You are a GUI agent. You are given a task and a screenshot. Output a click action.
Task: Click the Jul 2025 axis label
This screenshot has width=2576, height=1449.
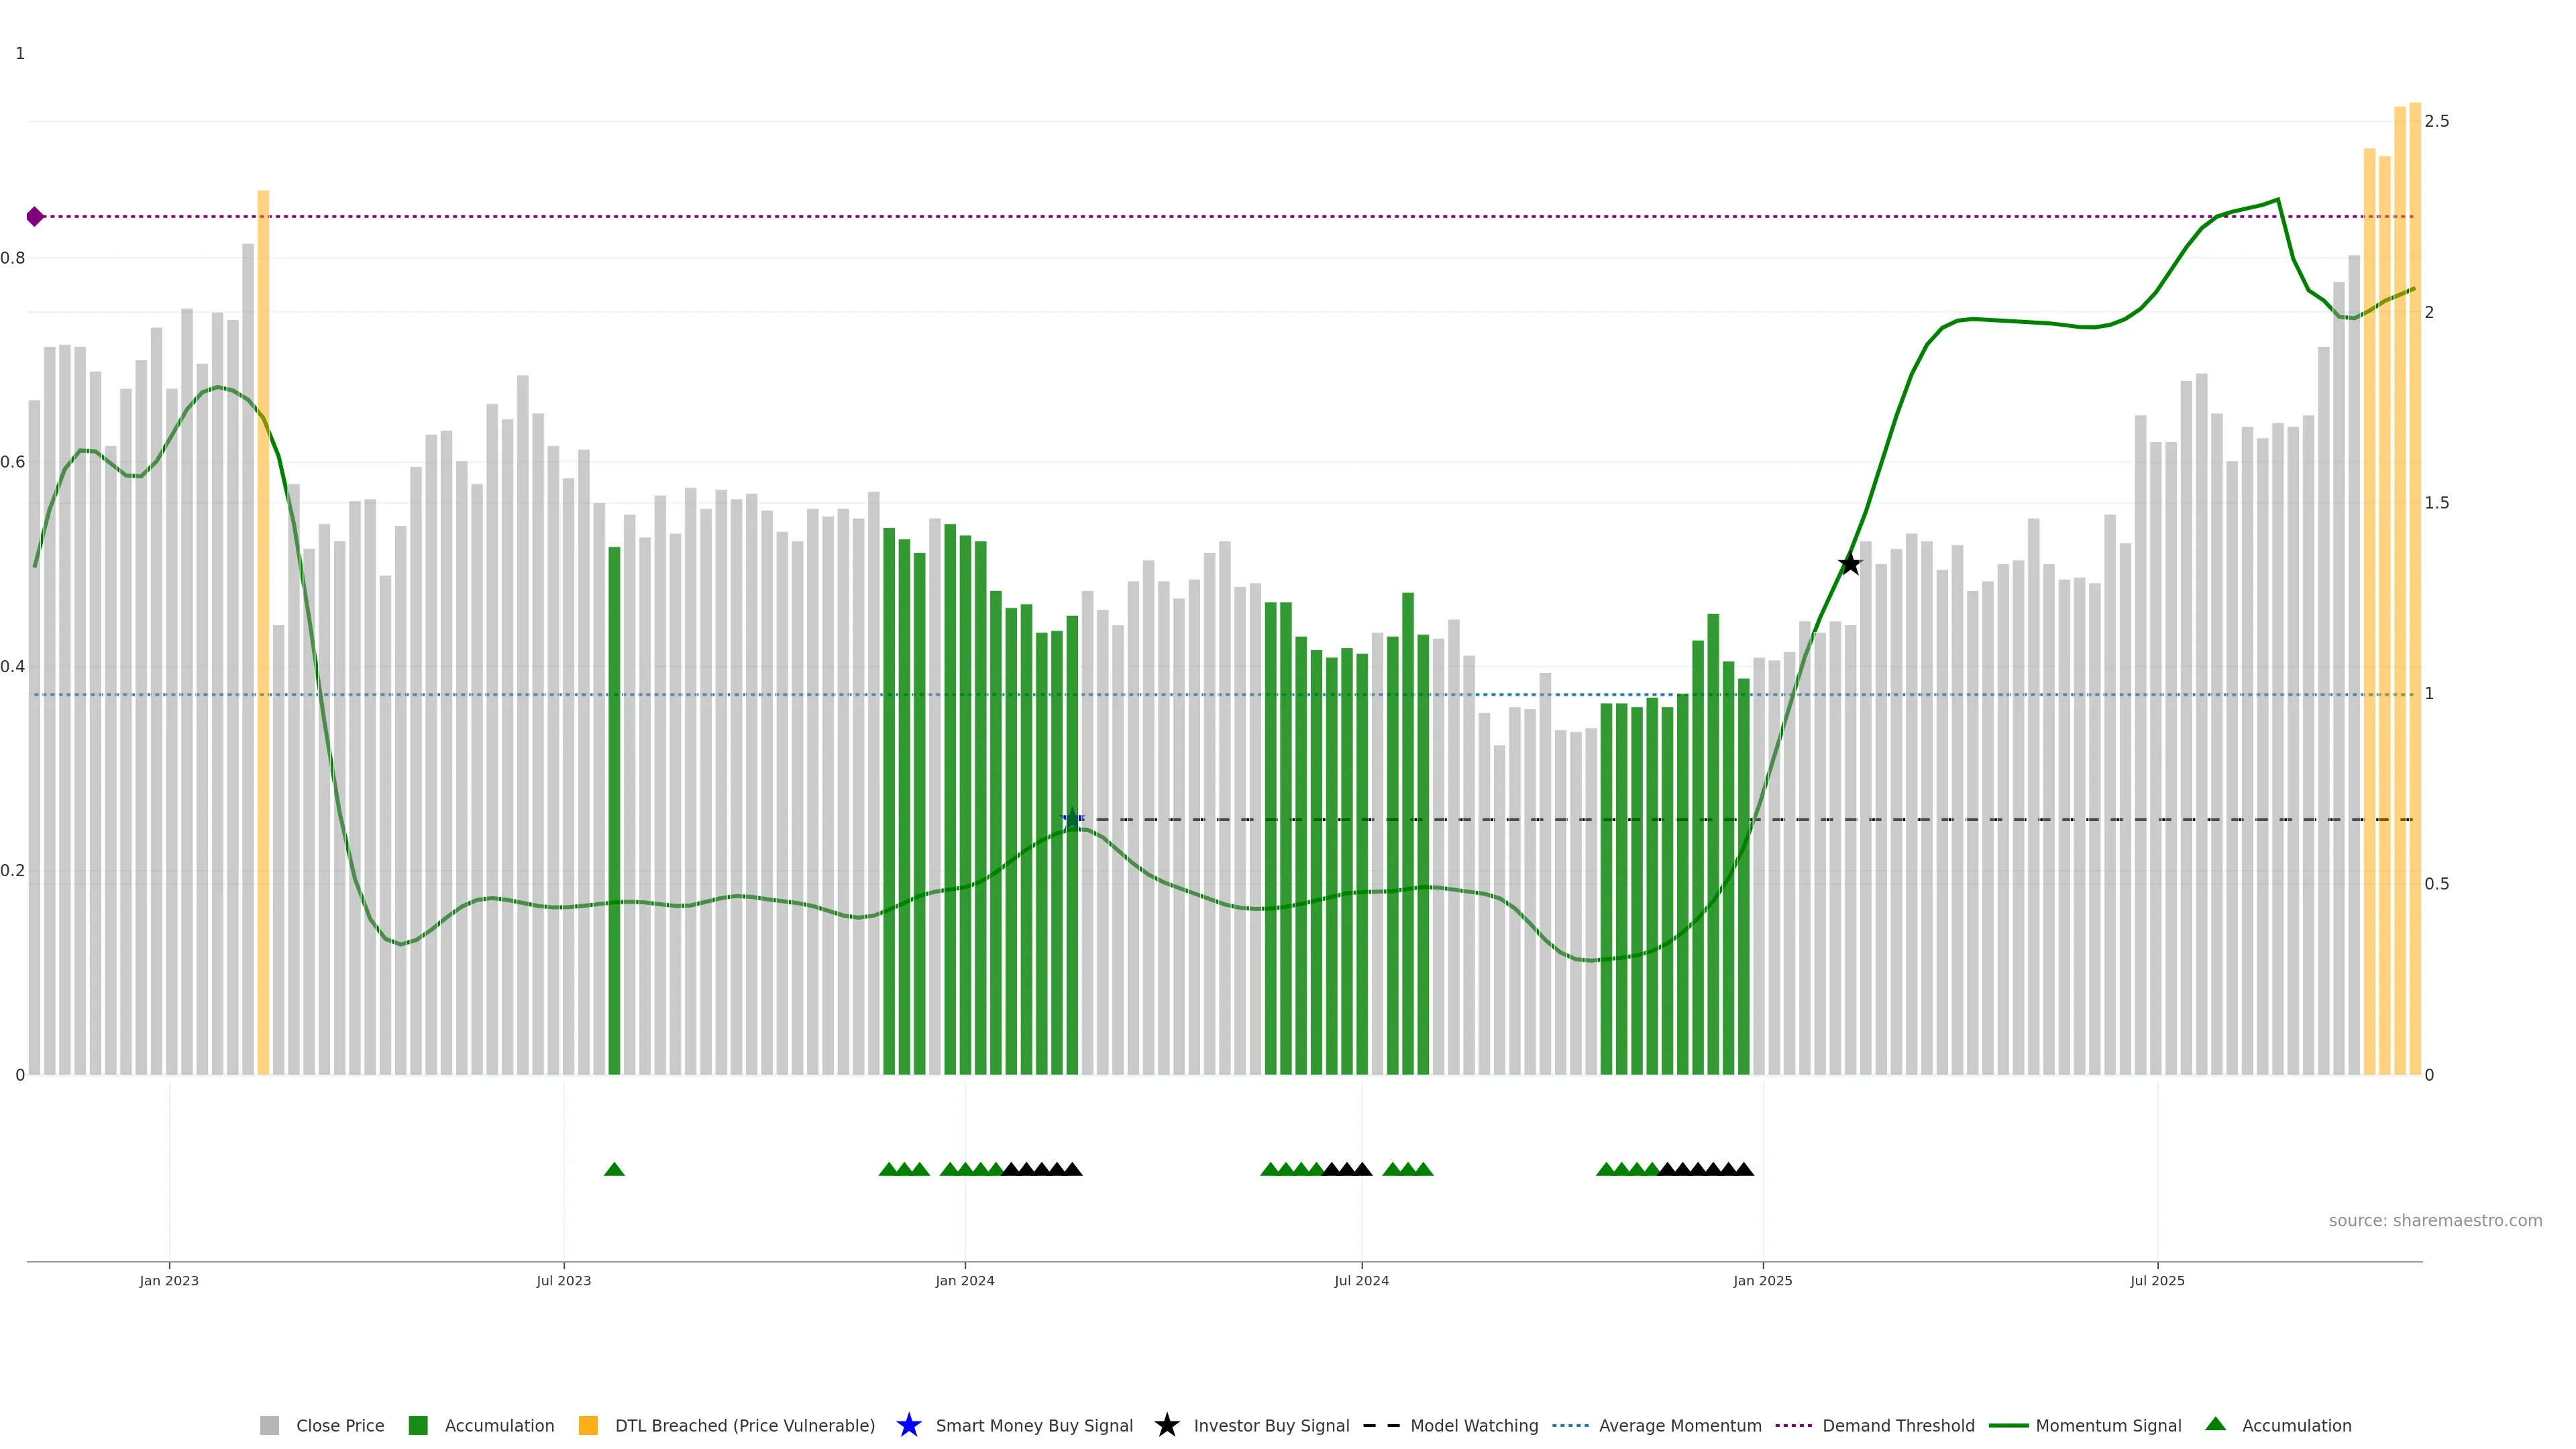click(x=2157, y=1280)
